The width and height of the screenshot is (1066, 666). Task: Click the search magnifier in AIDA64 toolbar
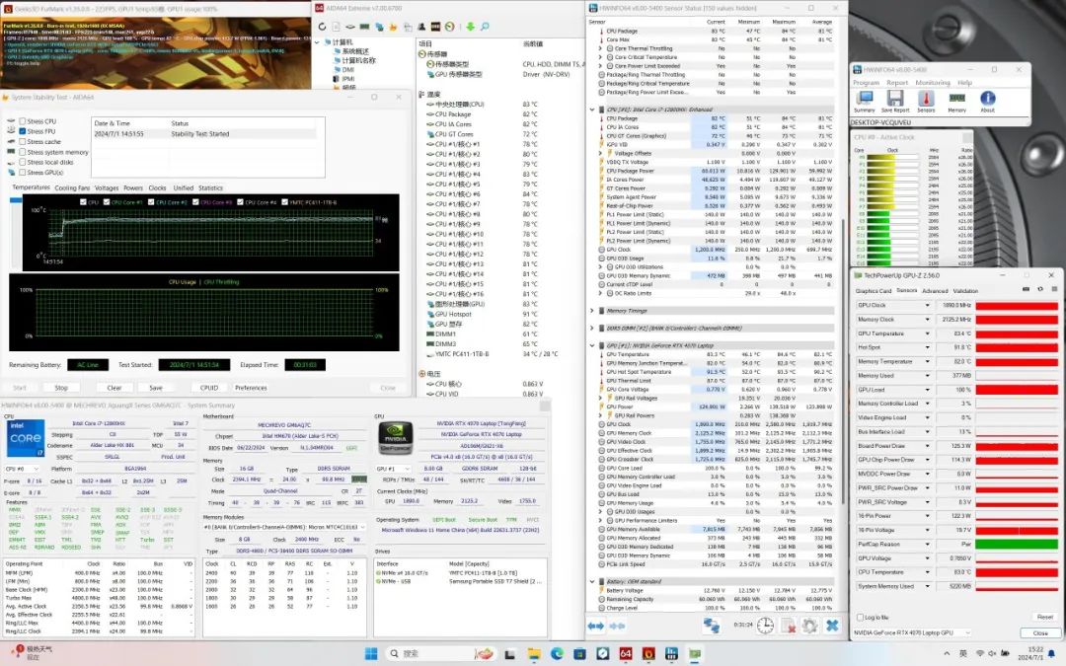485,27
